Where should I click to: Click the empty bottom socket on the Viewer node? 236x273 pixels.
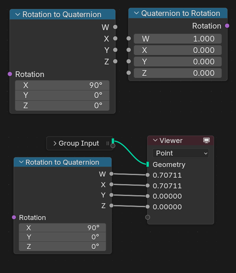[148, 217]
